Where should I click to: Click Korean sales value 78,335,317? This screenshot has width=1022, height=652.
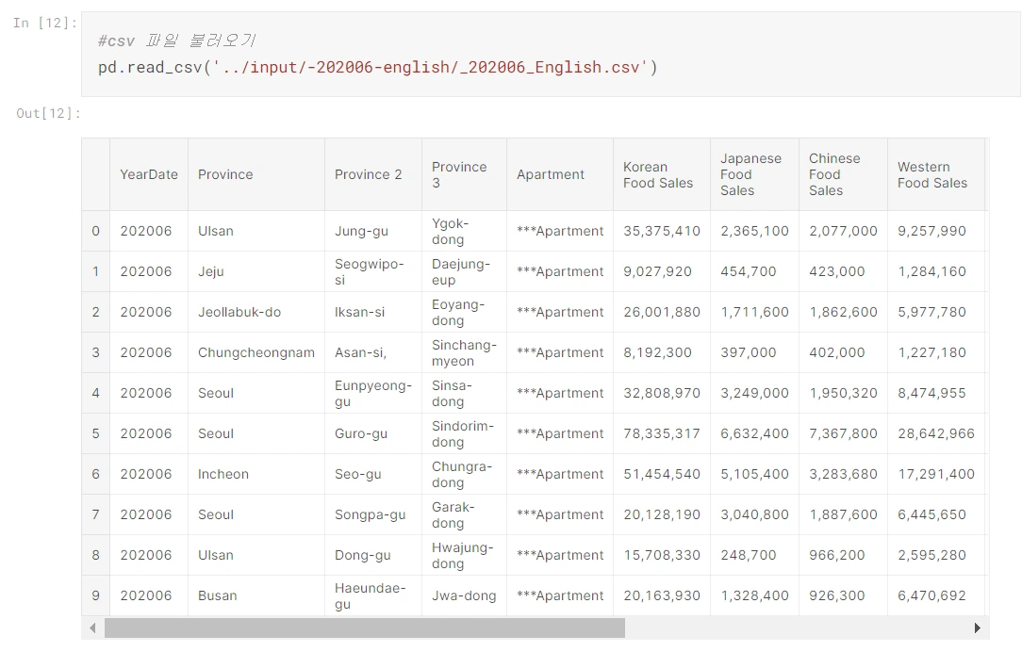click(x=662, y=433)
